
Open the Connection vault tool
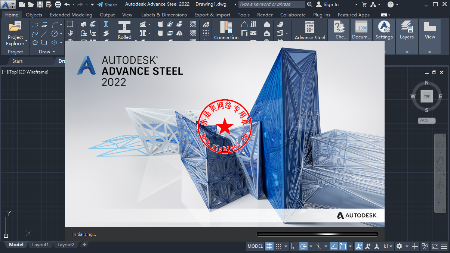point(226,31)
